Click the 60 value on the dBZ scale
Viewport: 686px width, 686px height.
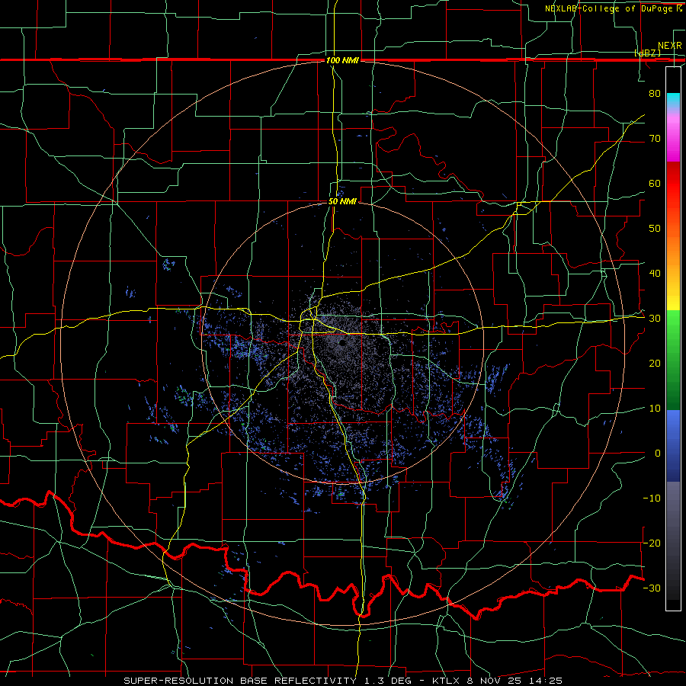tap(655, 183)
